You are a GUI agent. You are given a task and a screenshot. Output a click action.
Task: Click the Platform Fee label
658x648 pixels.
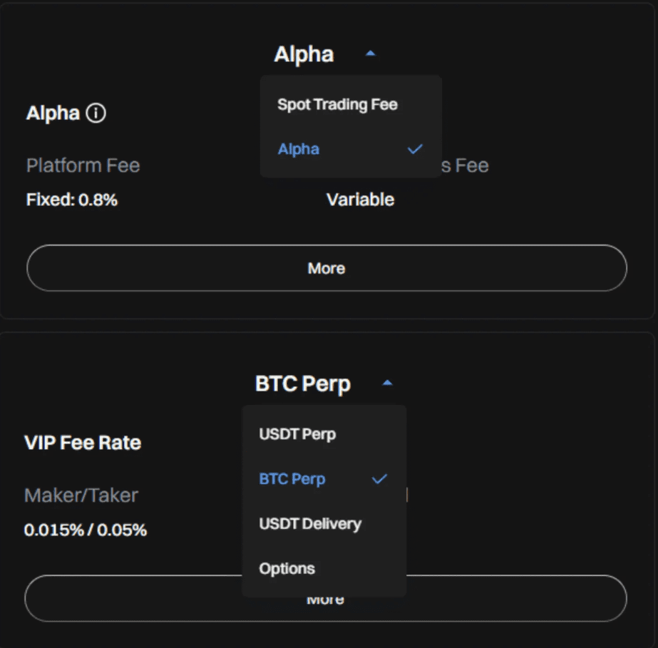click(x=83, y=166)
